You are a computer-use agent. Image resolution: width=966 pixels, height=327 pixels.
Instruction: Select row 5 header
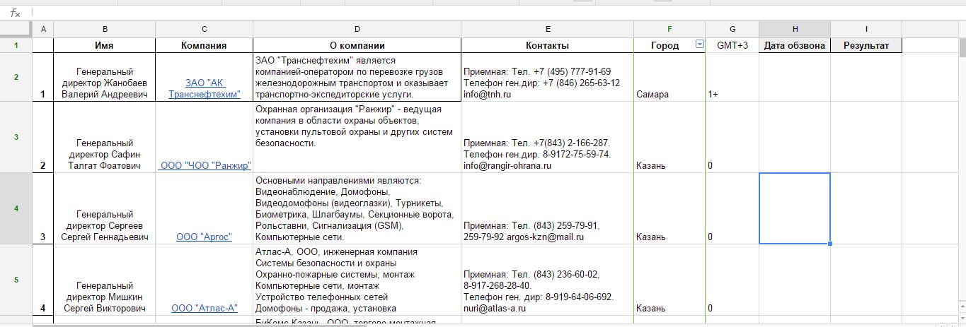[16, 280]
